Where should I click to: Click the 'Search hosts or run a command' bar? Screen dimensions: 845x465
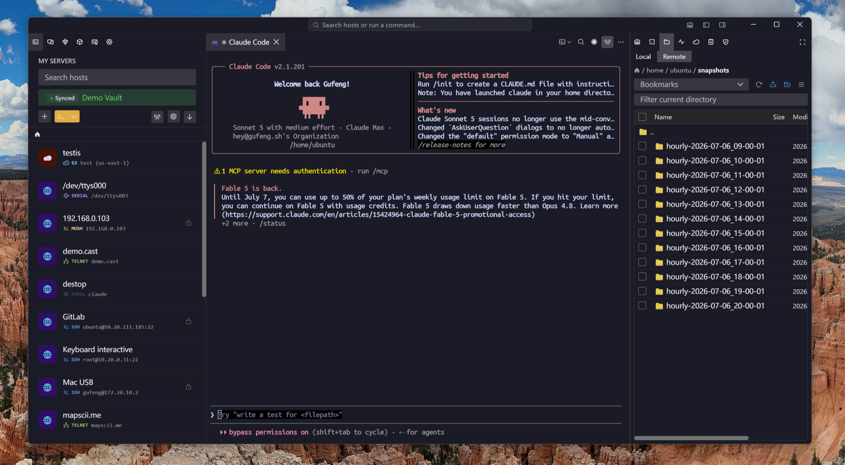tap(420, 25)
